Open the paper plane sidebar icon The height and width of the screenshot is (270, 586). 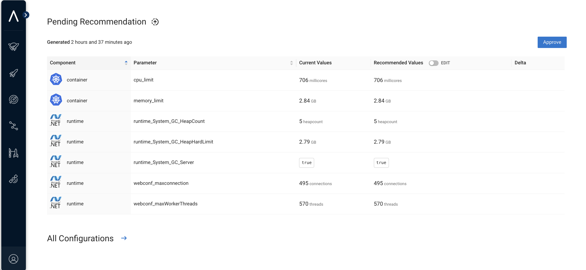coord(13,47)
